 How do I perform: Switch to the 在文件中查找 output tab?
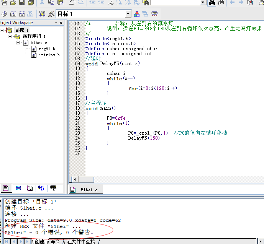click(x=81, y=242)
